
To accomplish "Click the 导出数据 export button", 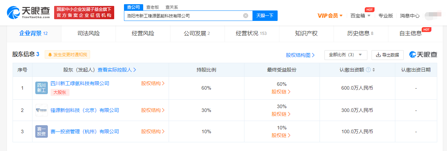I will tap(387, 55).
